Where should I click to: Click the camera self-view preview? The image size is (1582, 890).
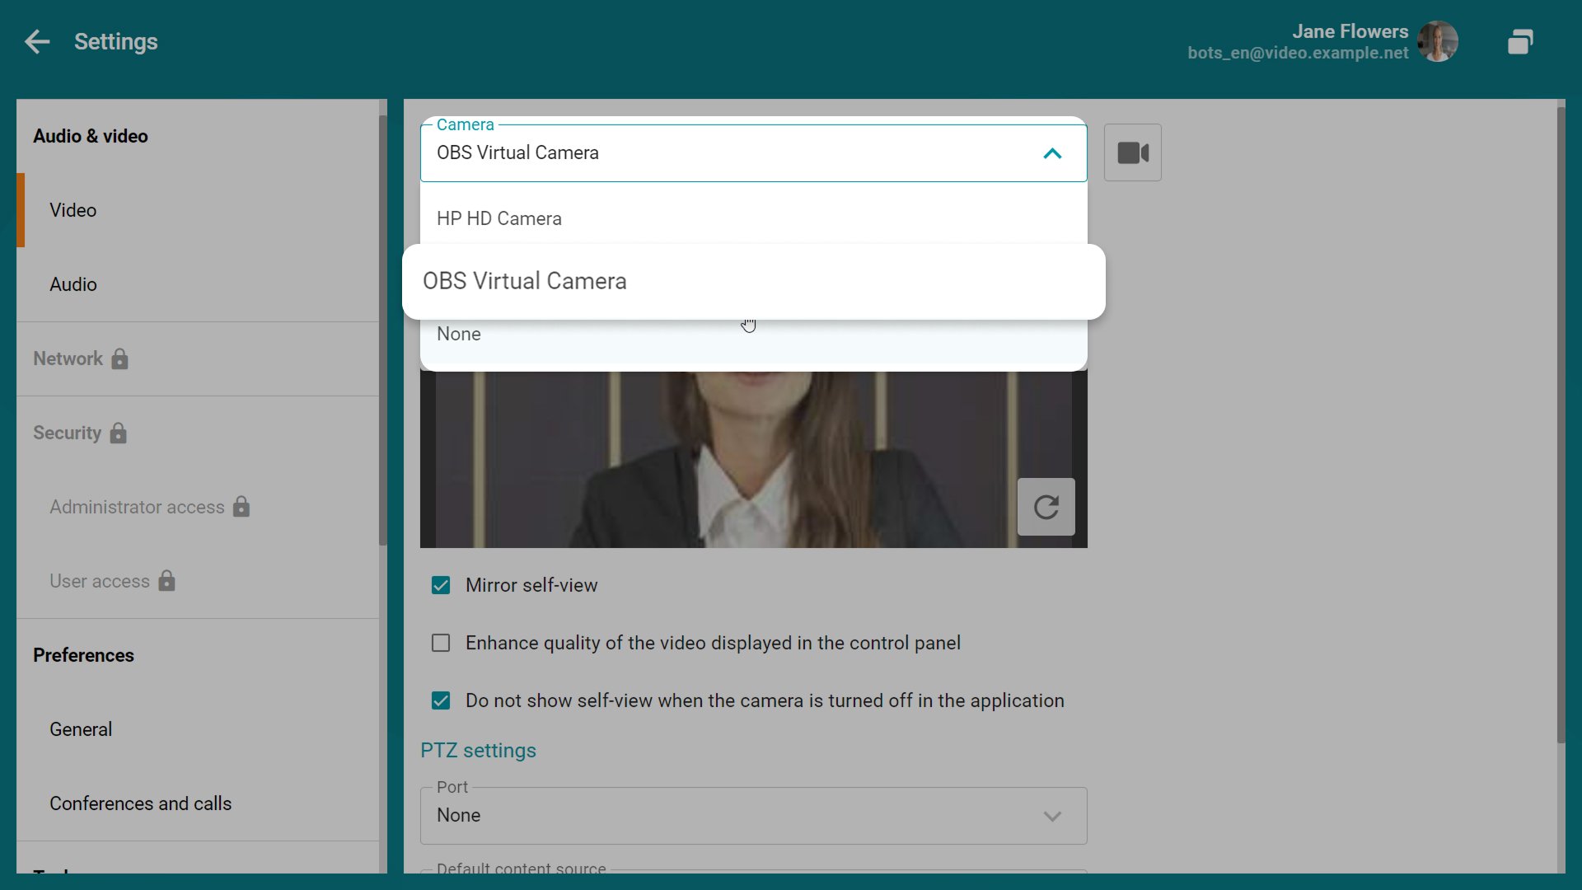click(754, 459)
